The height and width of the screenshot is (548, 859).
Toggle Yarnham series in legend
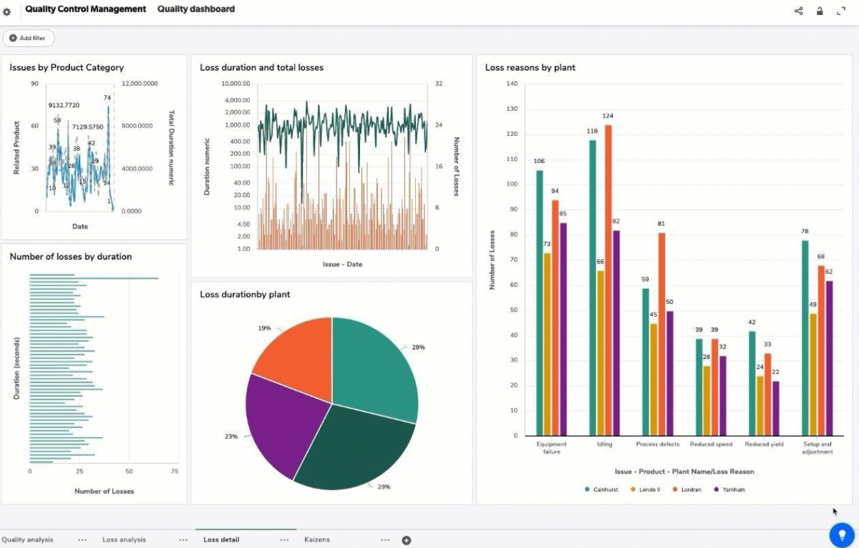coord(729,489)
